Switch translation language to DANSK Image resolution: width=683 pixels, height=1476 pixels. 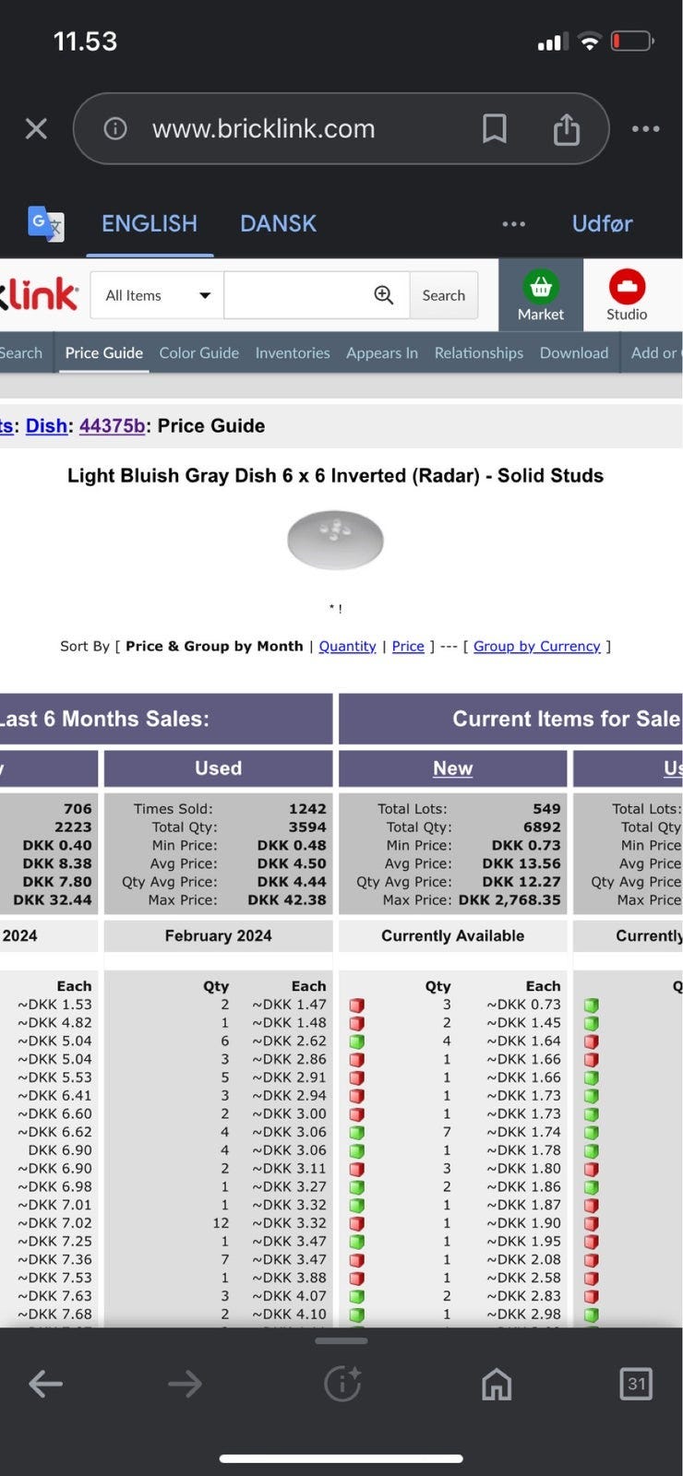tap(278, 223)
